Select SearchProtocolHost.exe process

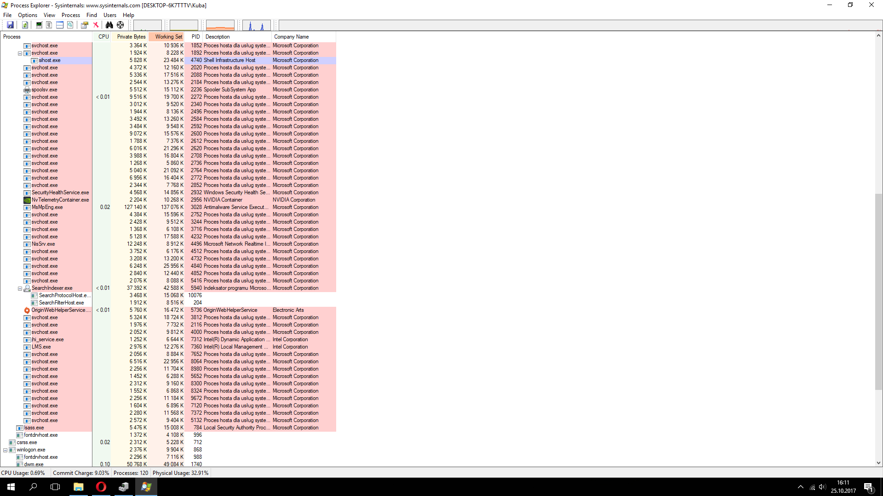point(168,295)
